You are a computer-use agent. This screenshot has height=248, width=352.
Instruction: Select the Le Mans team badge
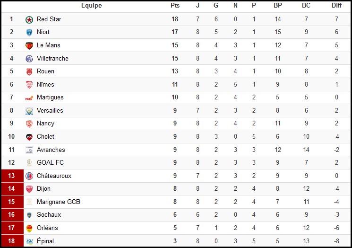29,45
